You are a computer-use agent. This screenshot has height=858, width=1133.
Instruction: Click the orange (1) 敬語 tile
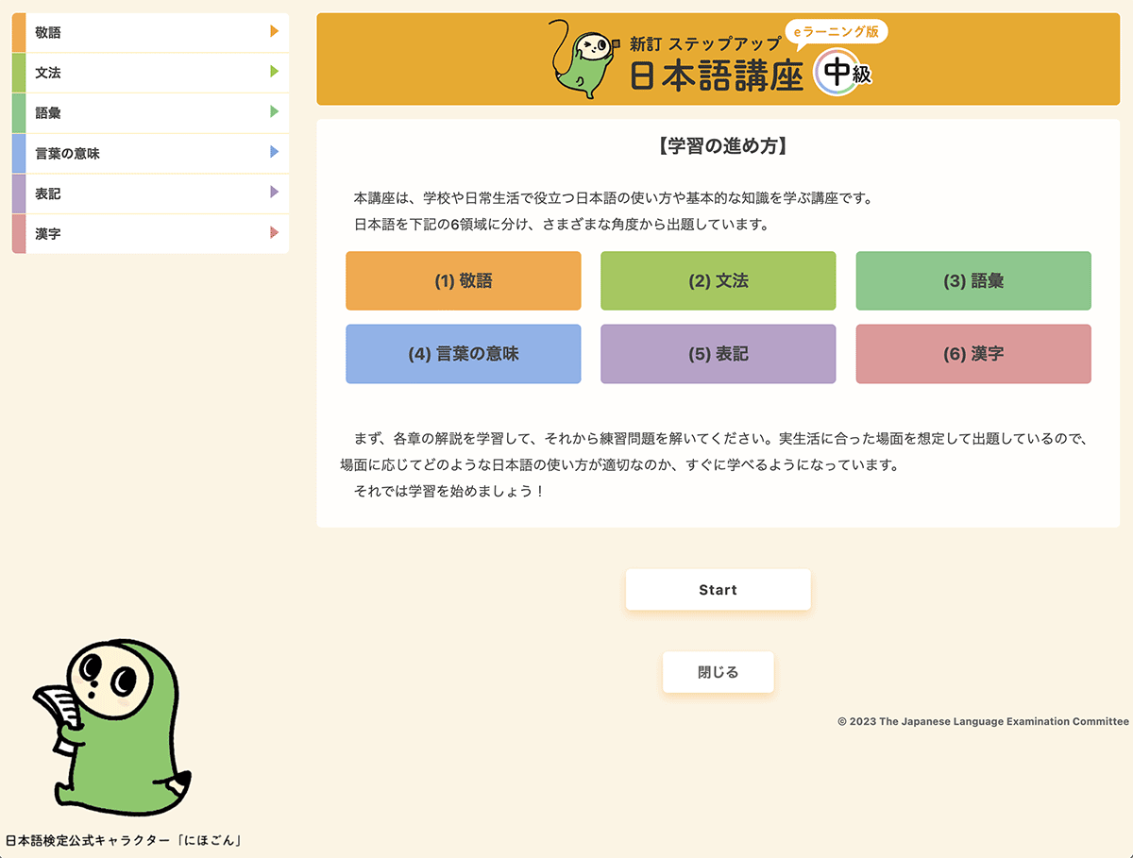[463, 280]
